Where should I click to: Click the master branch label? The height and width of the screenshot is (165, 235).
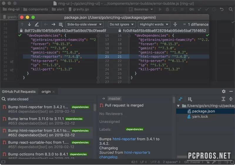pos(114,98)
